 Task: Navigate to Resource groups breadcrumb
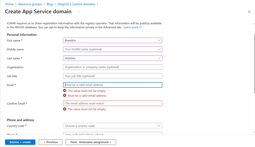point(30,4)
